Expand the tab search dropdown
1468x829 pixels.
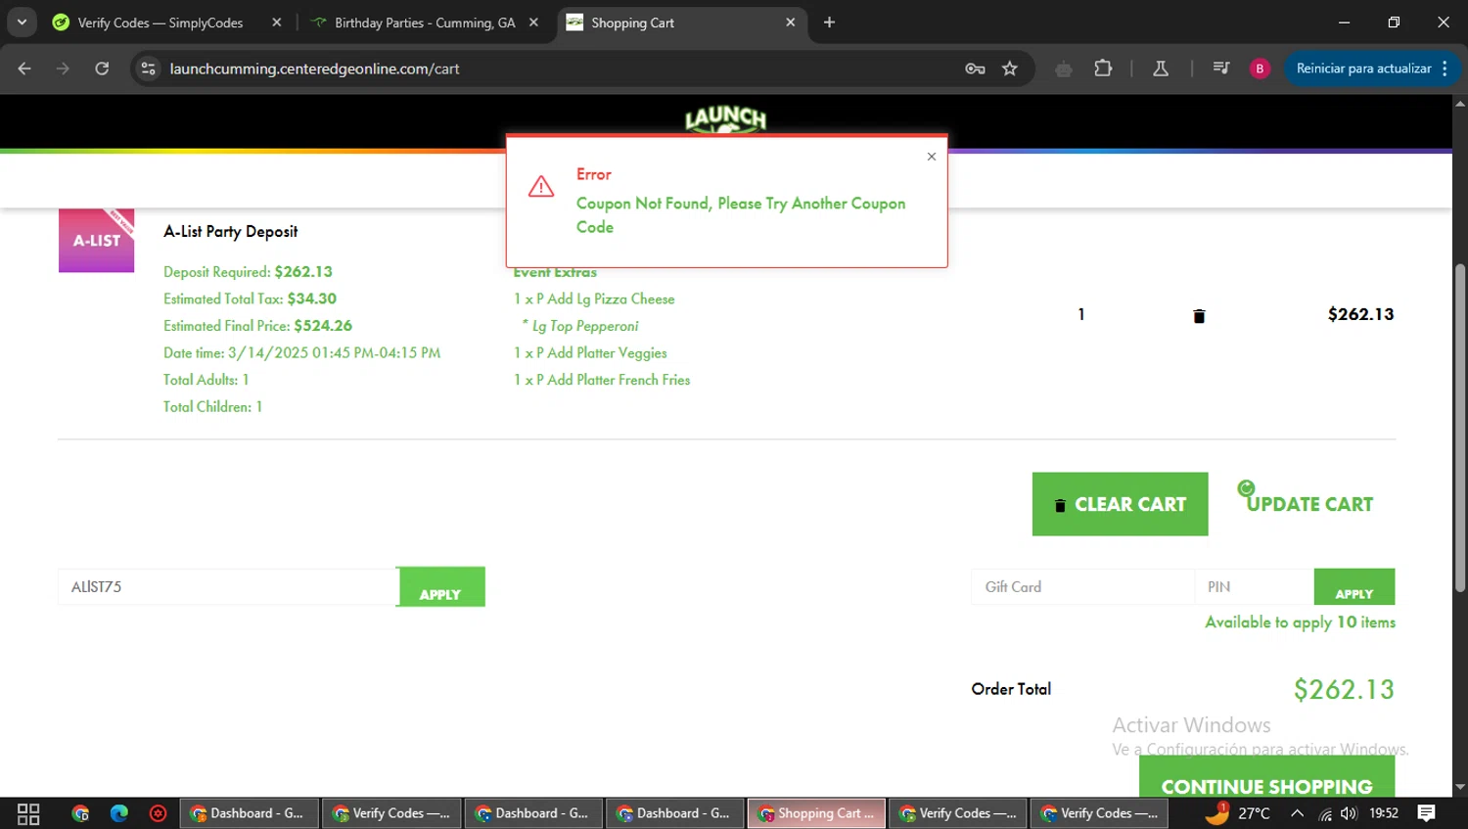coord(22,22)
